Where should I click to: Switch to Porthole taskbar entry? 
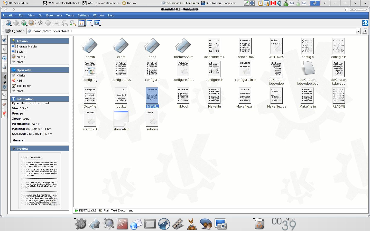[x=129, y=3]
